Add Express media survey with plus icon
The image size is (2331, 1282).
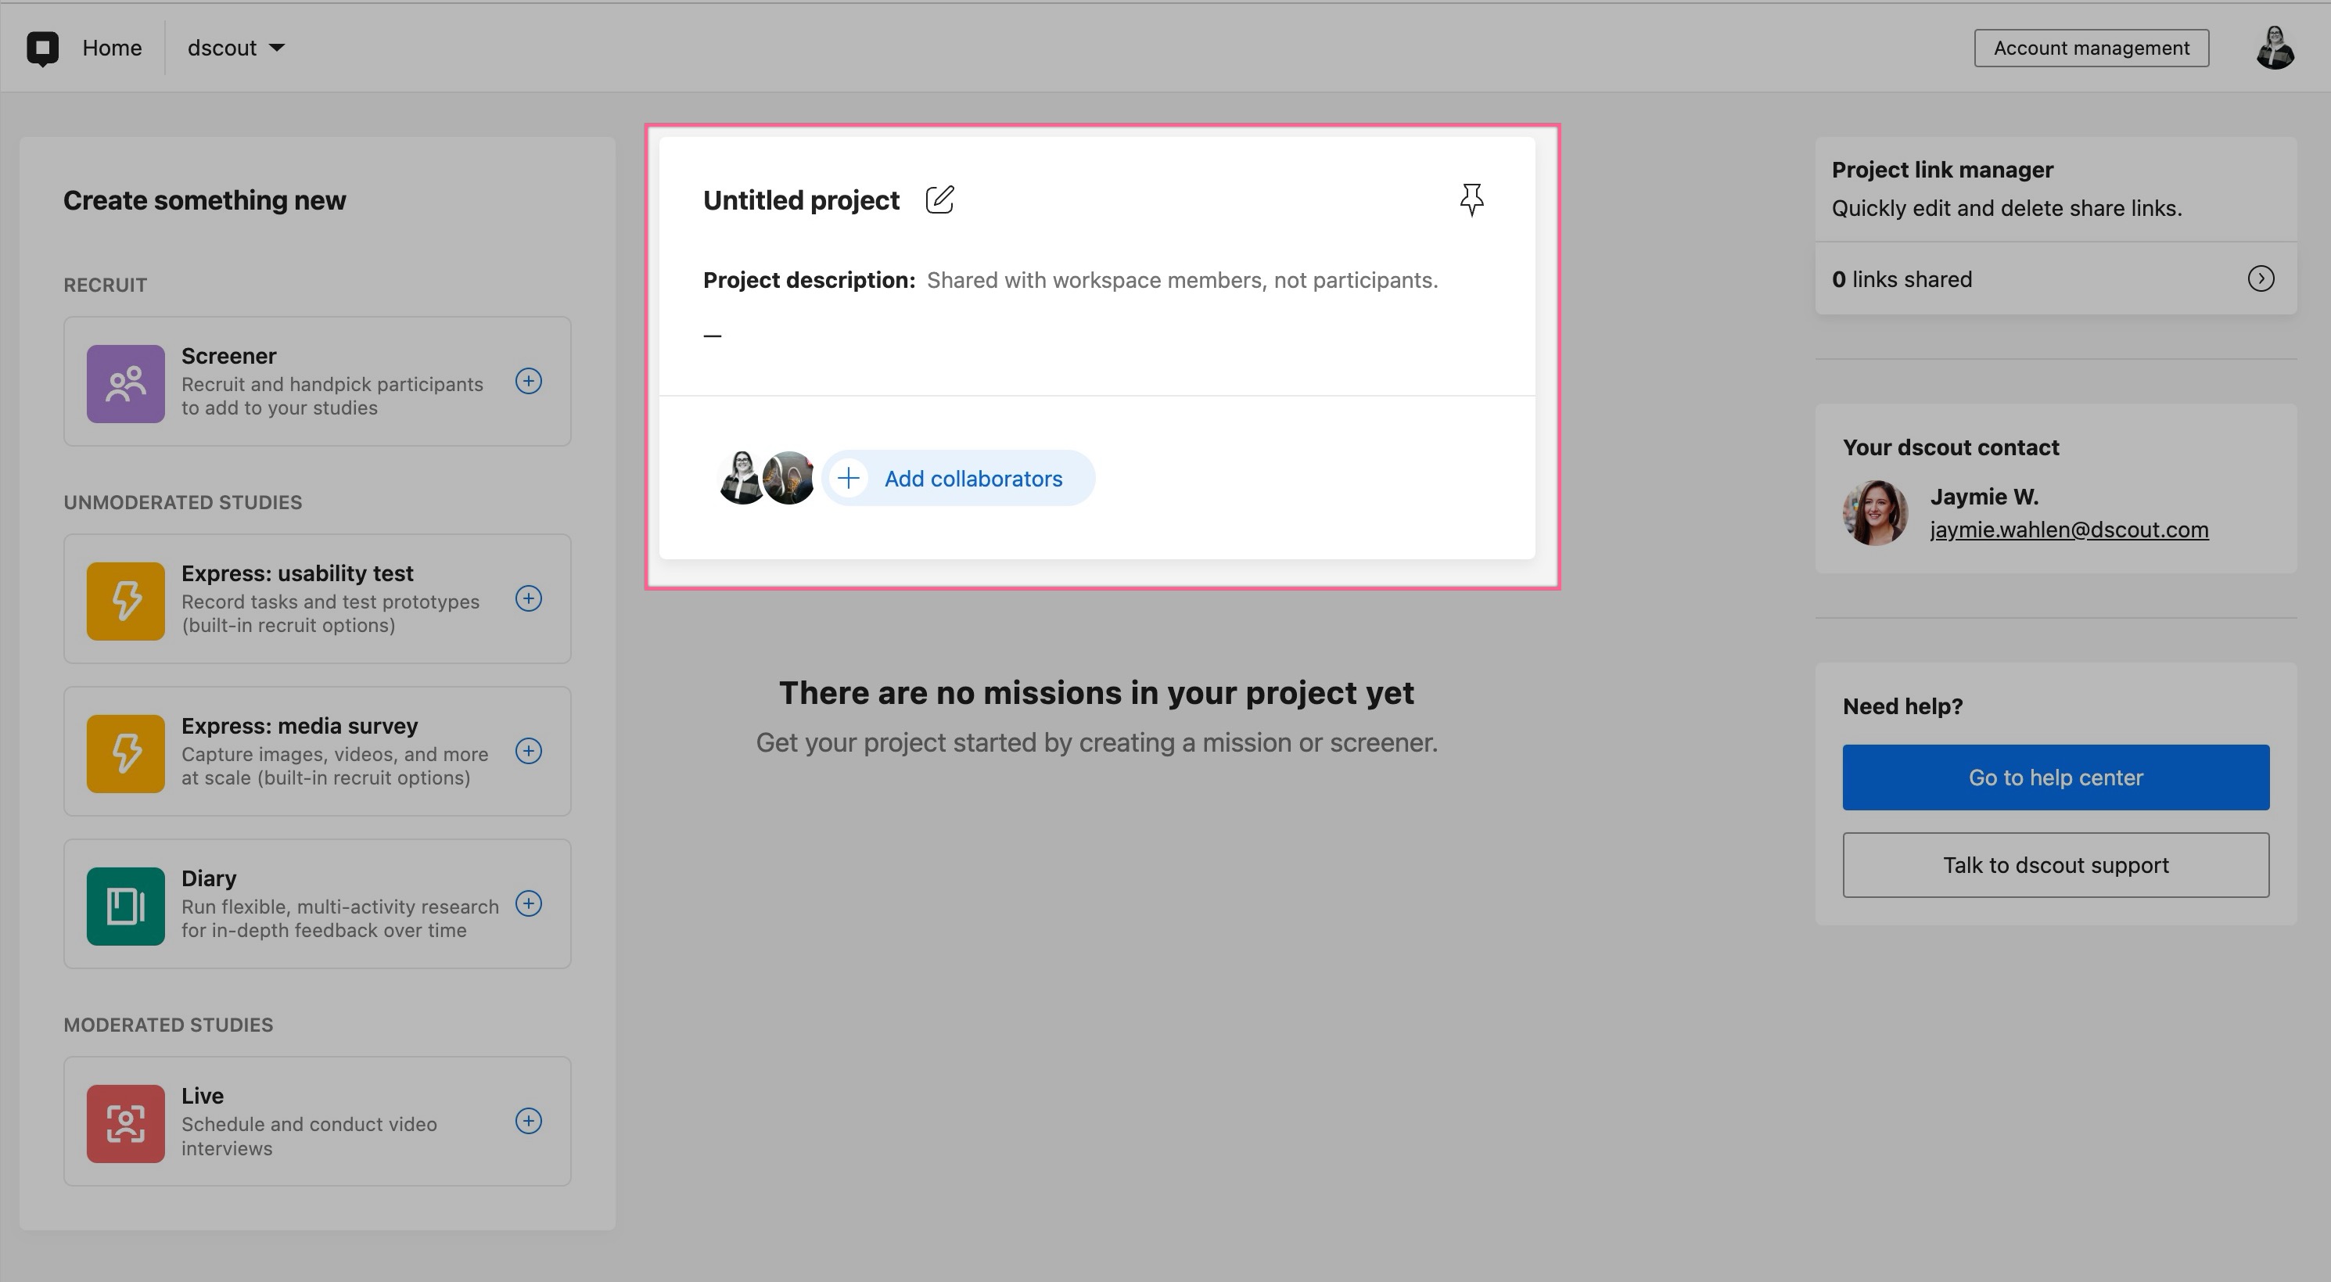coord(529,751)
